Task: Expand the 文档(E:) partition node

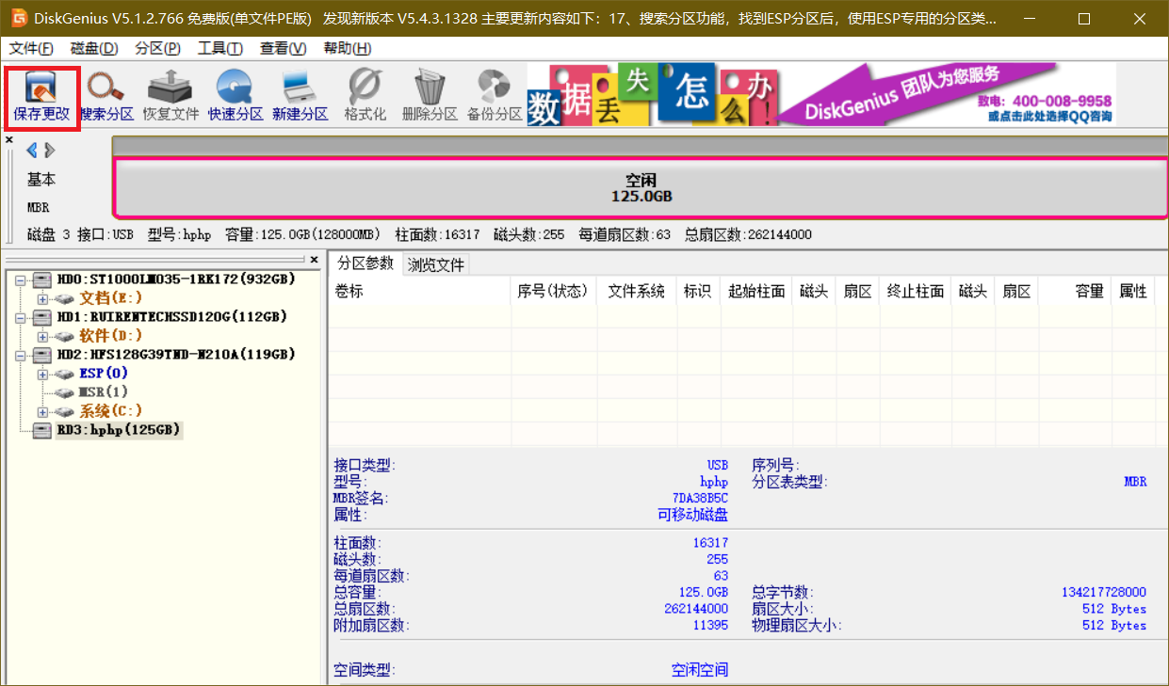Action: [x=42, y=298]
